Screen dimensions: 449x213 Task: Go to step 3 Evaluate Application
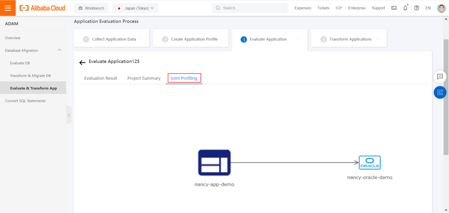click(x=270, y=39)
